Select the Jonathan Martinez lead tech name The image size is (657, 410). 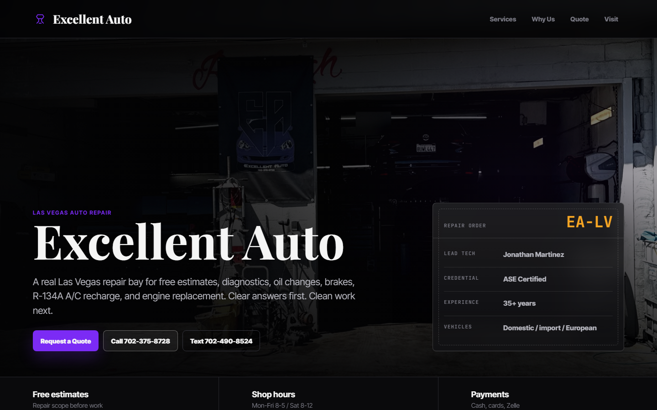click(x=533, y=254)
